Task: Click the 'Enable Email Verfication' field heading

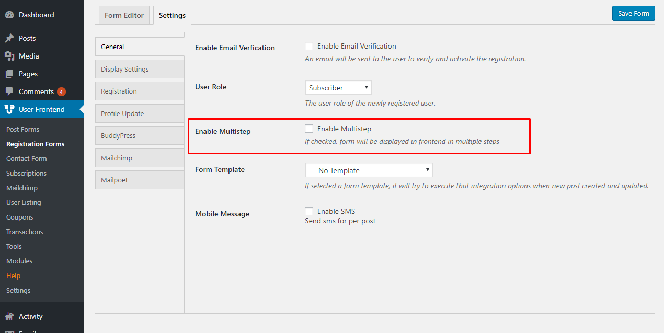Action: (235, 48)
